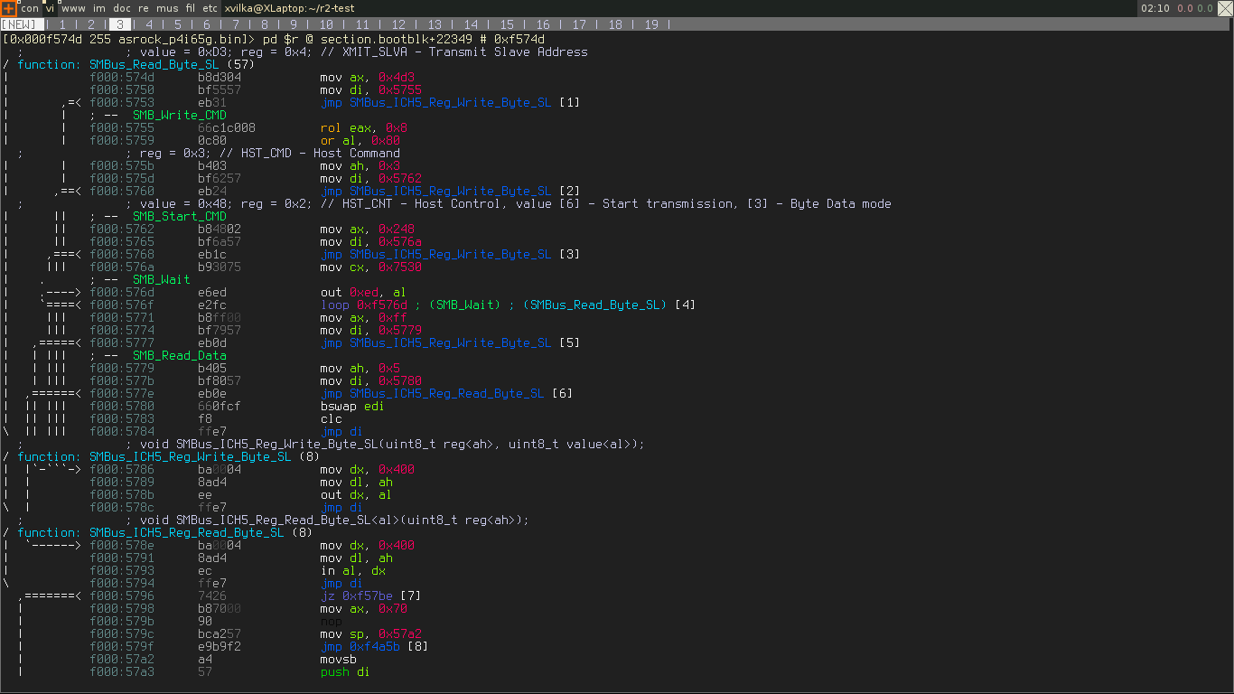
Task: Click the 0.0 0.0 load indicator
Action: [x=1194, y=8]
